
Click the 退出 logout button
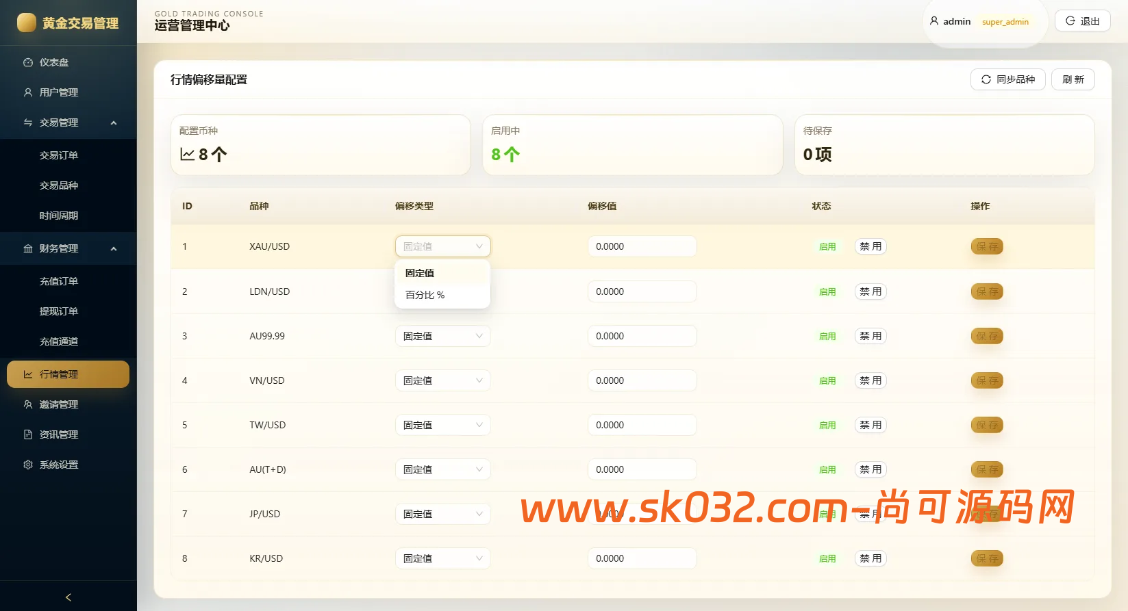click(1082, 21)
